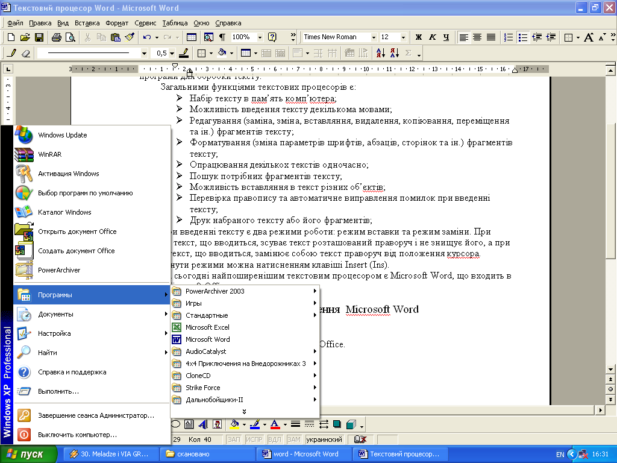This screenshot has width=617, height=463.
Task: Click the Undo arrow icon
Action: pyautogui.click(x=147, y=37)
